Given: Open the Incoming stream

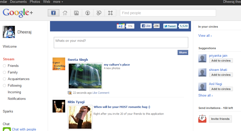Looking at the screenshot, I should point(14,92).
